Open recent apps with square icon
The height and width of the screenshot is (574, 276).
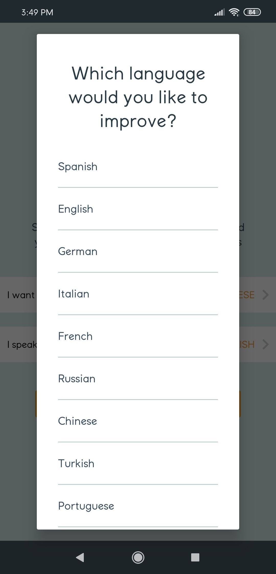pyautogui.click(x=195, y=557)
